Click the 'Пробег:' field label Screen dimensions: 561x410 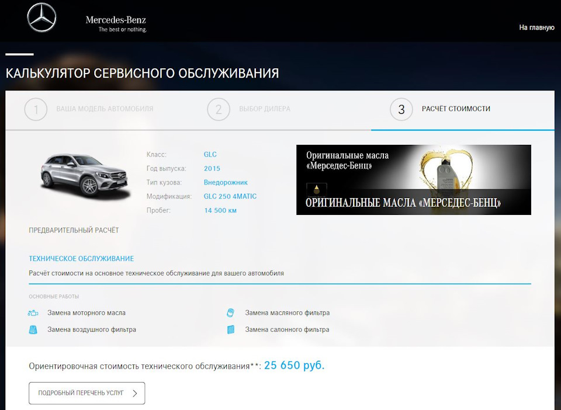click(x=158, y=210)
